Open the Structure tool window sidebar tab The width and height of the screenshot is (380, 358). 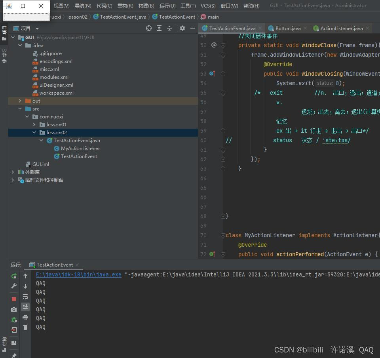tap(4, 344)
